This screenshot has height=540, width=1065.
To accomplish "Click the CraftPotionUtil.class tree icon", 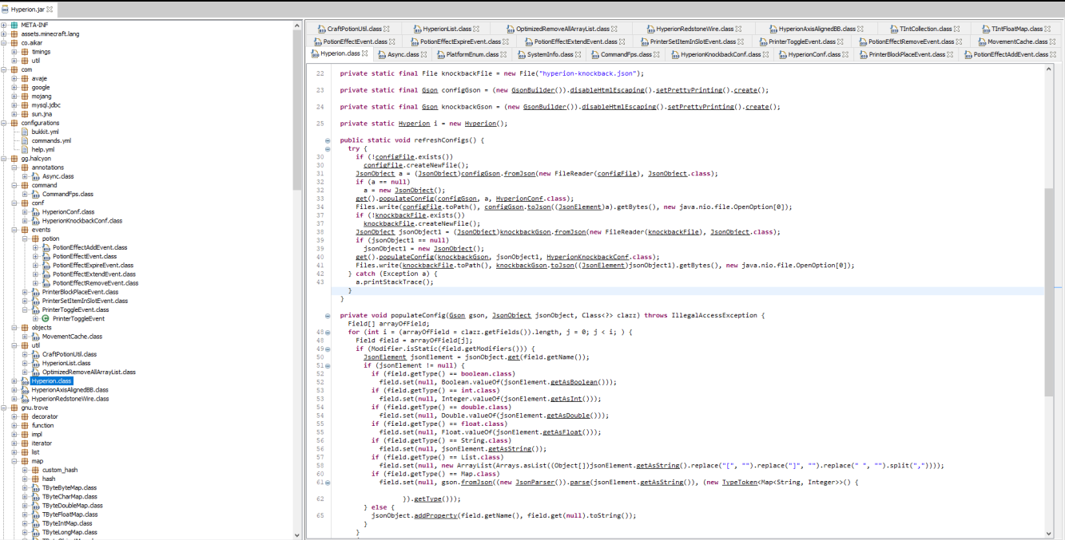I will (x=36, y=354).
